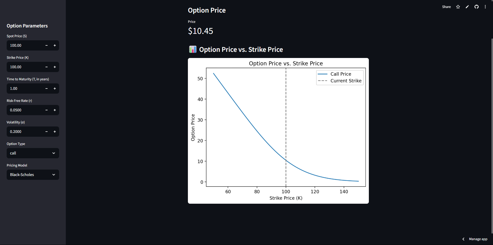This screenshot has width=493, height=245.
Task: Expand the call selector chevron
Action: (x=54, y=153)
